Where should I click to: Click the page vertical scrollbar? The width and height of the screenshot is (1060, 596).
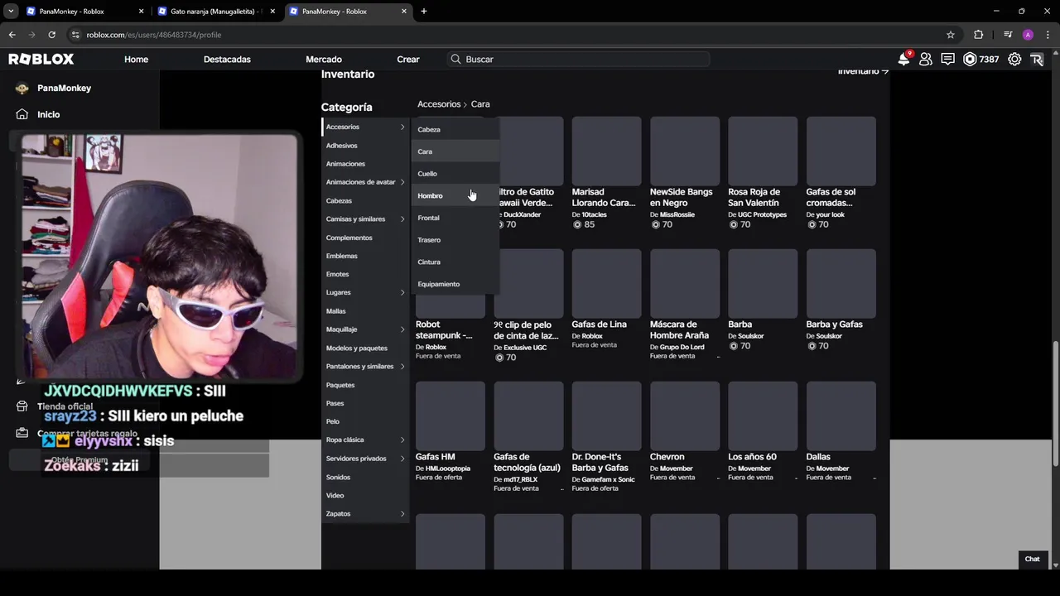(x=1054, y=404)
